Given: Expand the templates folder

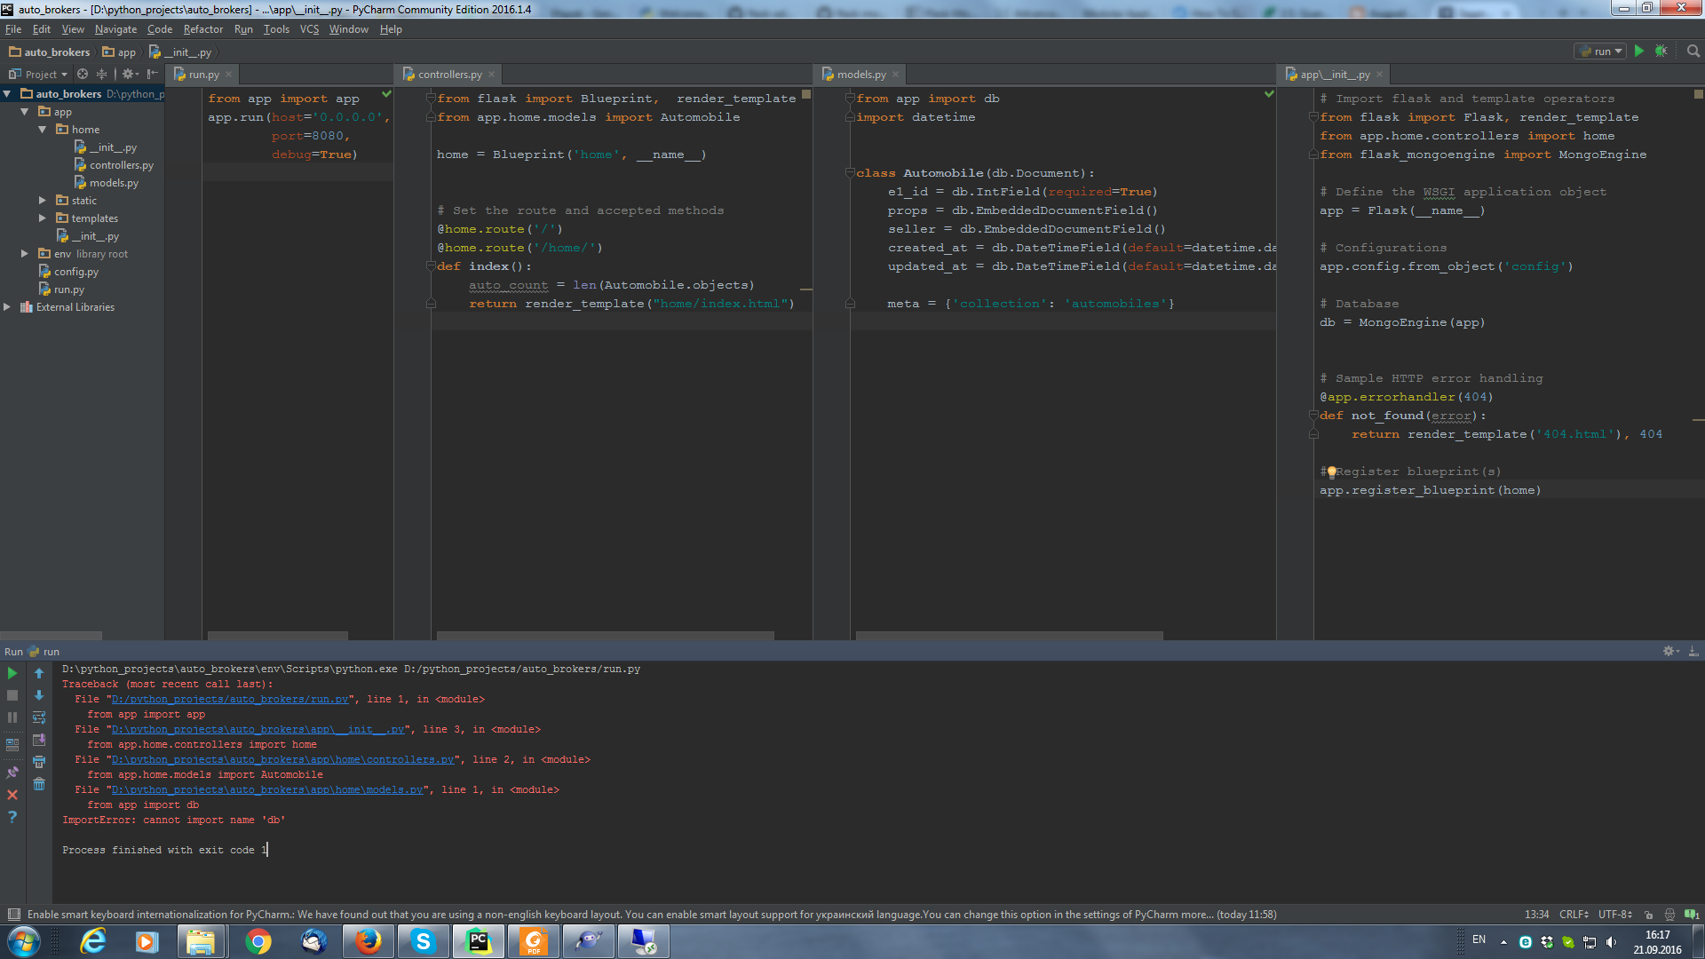Looking at the screenshot, I should point(43,218).
